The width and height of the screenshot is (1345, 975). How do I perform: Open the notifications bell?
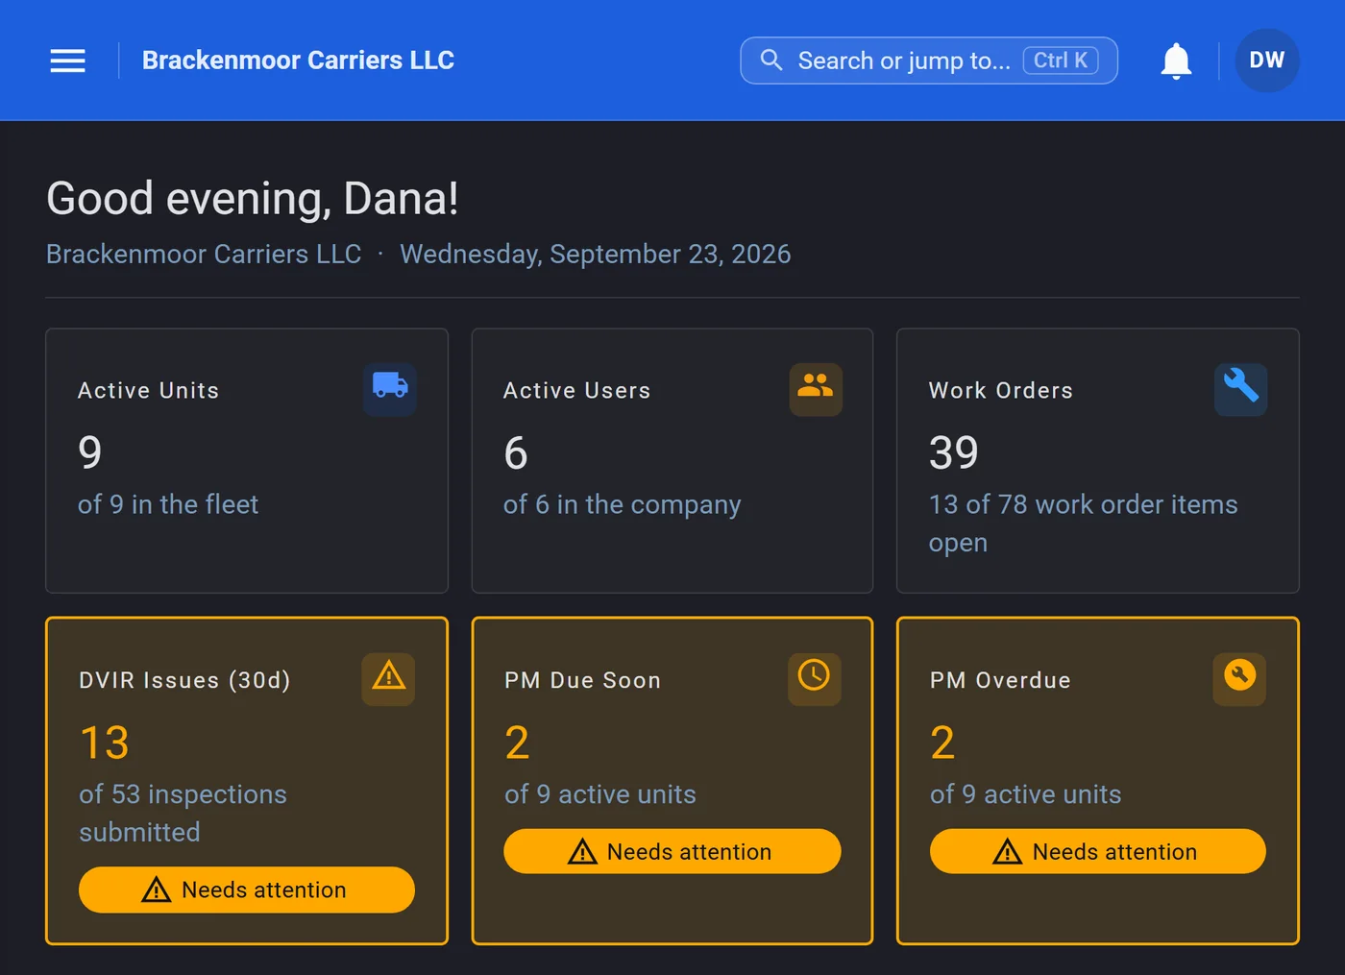(1176, 61)
